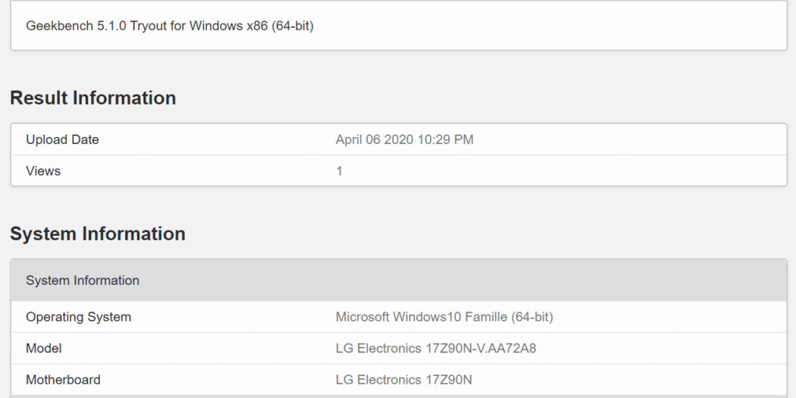The height and width of the screenshot is (398, 796).
Task: Click the Result Information heading
Action: pyautogui.click(x=92, y=98)
